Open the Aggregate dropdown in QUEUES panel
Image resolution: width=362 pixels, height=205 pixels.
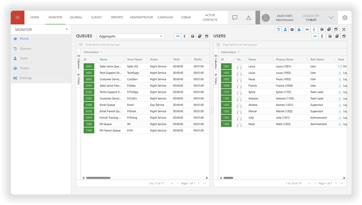pos(130,36)
